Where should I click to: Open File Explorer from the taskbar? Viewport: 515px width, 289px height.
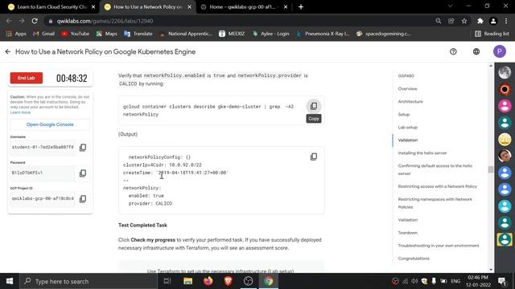pyautogui.click(x=187, y=281)
